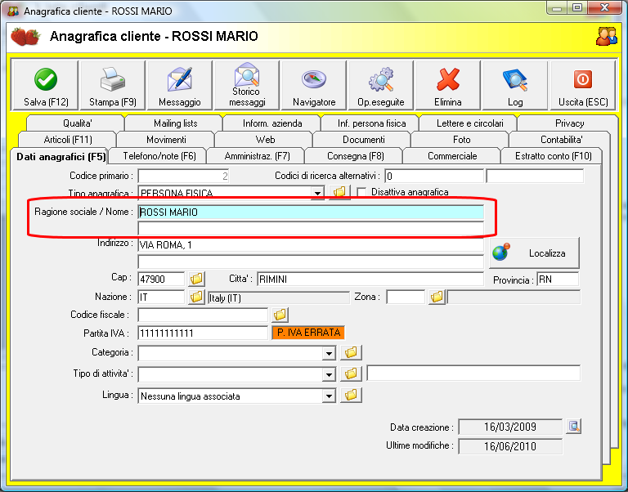Click the Stampa (F9) printer icon

(x=113, y=79)
